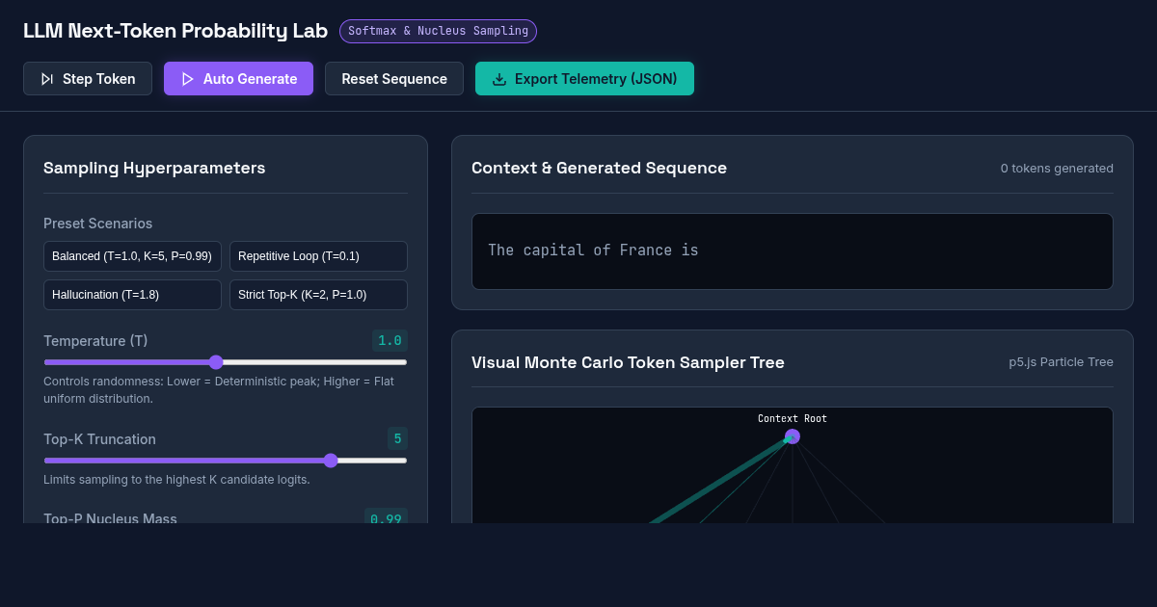Click temperature value 1.0 readout
This screenshot has width=1157, height=607.
[x=390, y=341]
